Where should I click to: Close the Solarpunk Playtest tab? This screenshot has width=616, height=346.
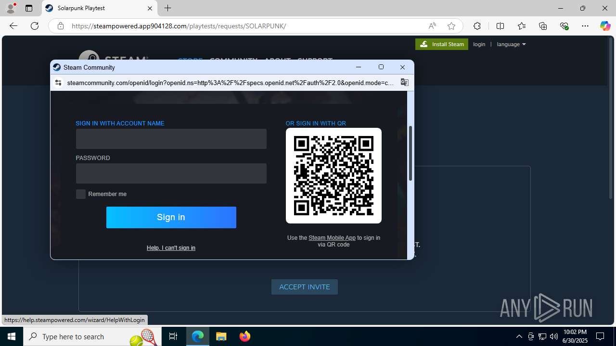pyautogui.click(x=150, y=8)
